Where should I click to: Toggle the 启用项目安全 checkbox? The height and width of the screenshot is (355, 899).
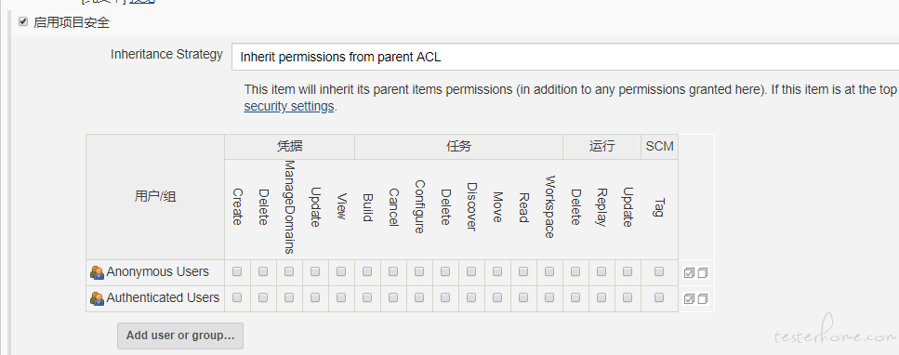pos(23,21)
